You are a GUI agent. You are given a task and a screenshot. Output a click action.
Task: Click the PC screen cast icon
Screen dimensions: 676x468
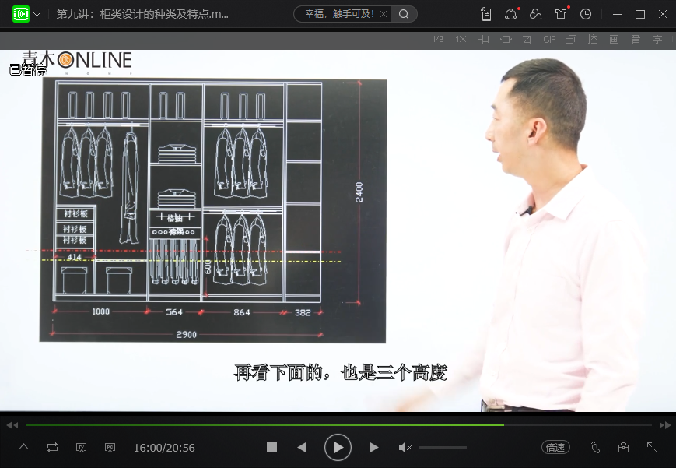click(110, 448)
